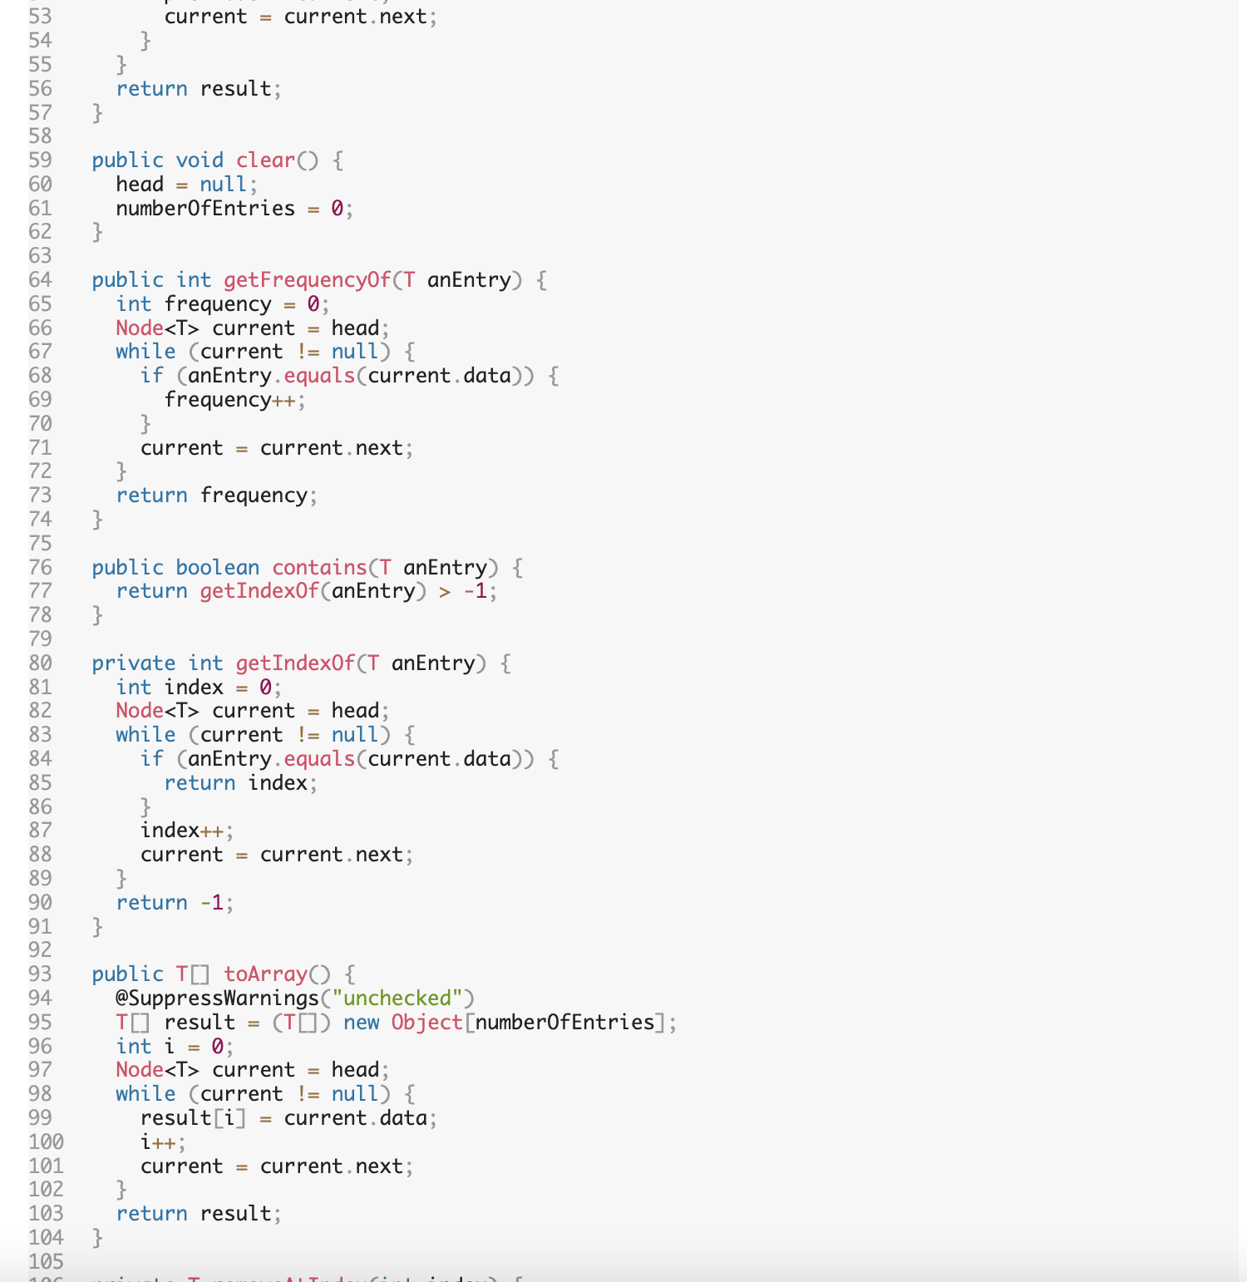Click 'if' keyword on line 84
This screenshot has height=1282, width=1247.
pos(152,759)
